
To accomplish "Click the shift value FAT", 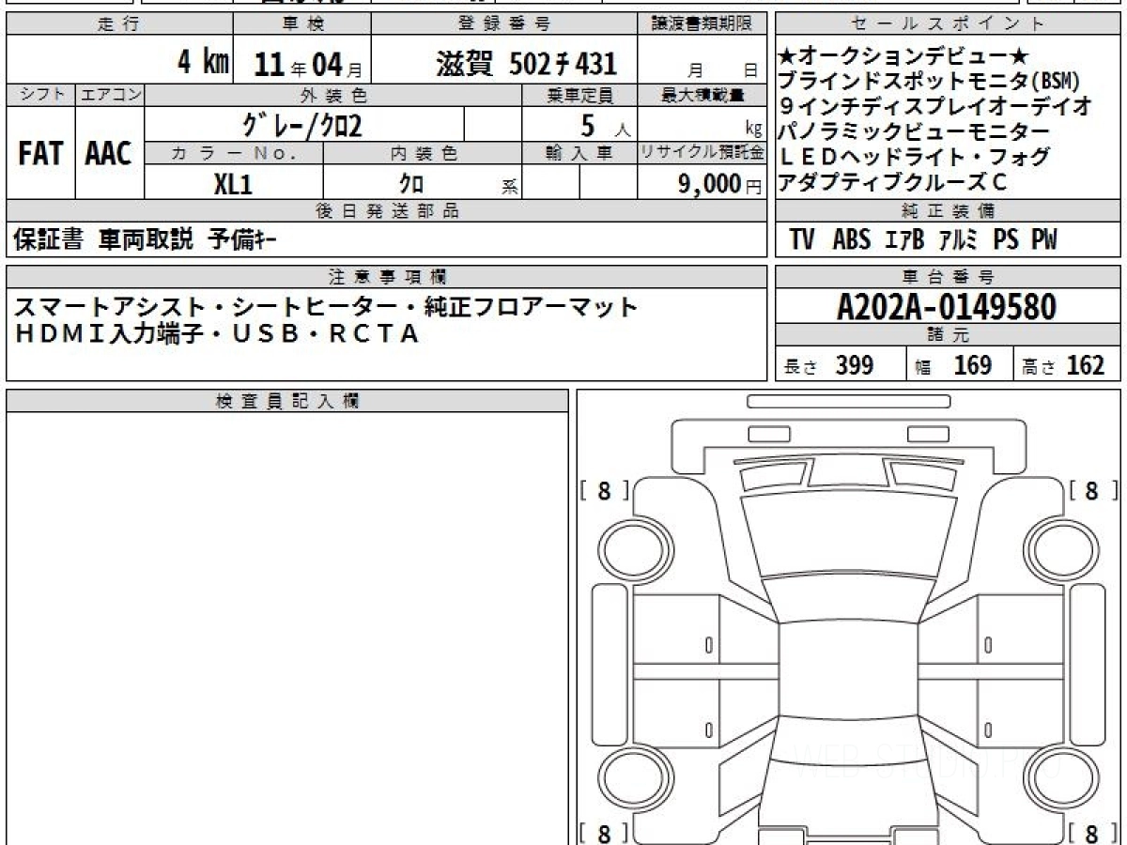I will pos(40,154).
